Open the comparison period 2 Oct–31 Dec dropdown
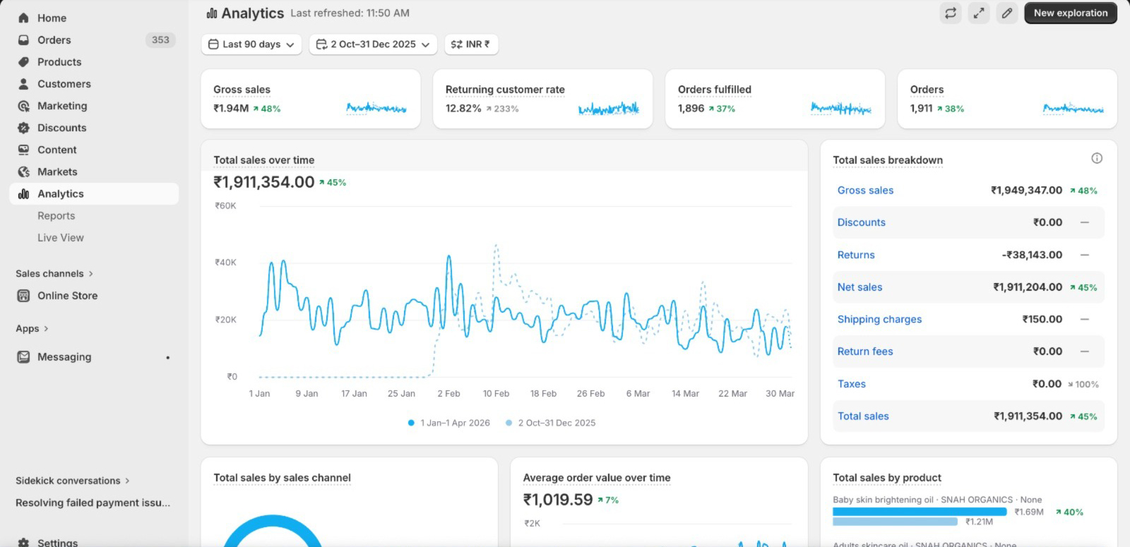 pyautogui.click(x=373, y=44)
